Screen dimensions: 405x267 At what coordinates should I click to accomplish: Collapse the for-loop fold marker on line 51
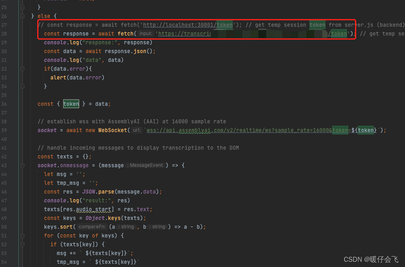pos(22,235)
